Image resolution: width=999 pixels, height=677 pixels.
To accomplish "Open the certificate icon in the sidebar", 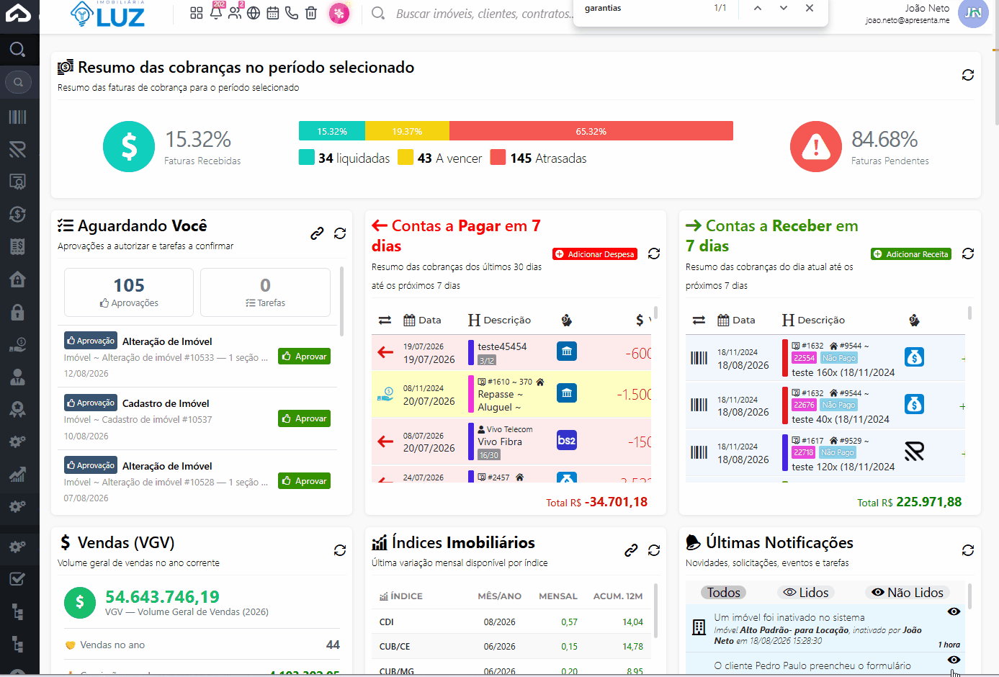I will click(18, 181).
